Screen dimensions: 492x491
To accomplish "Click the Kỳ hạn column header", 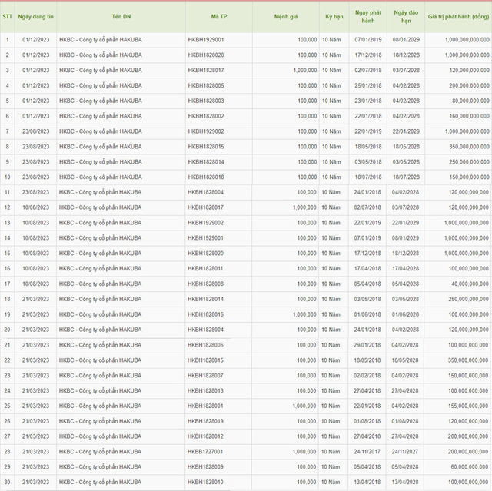I will (334, 16).
